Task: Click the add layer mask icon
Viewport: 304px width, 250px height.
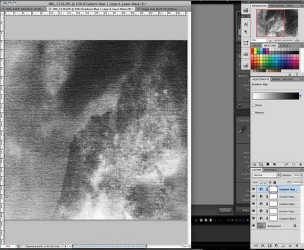Action: pos(270,245)
